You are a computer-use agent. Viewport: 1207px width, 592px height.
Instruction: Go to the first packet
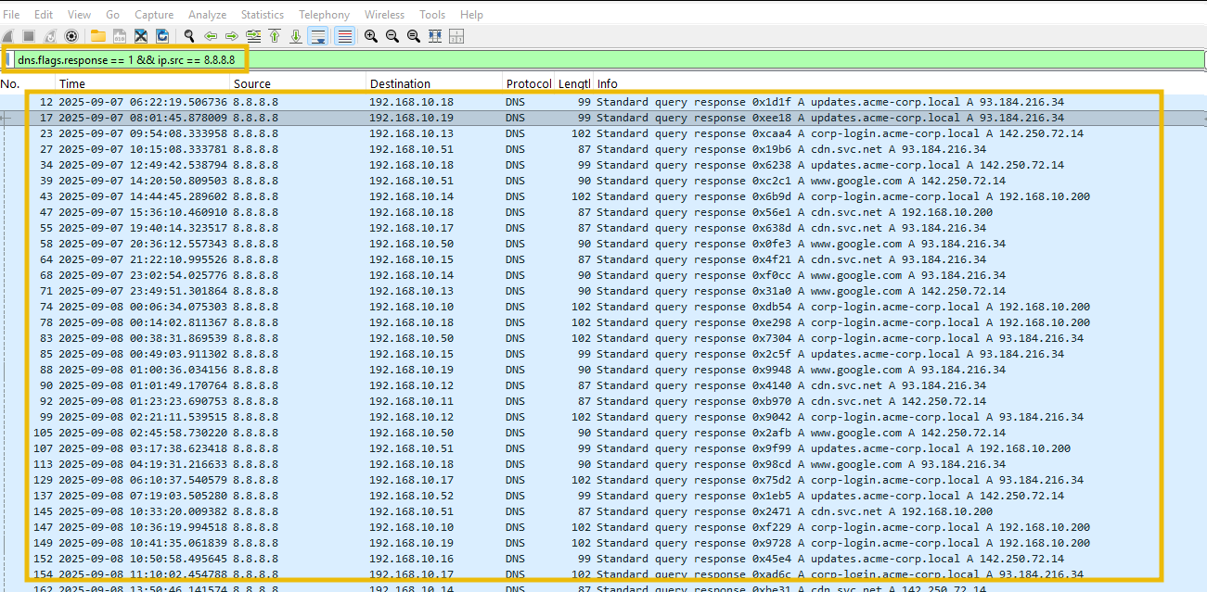point(275,36)
